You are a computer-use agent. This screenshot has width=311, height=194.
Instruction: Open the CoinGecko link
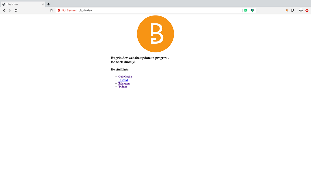coord(125,77)
